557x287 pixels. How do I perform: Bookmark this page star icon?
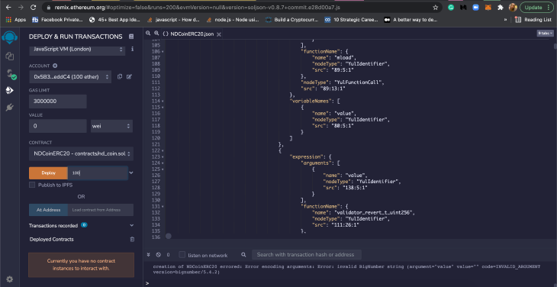click(x=435, y=8)
